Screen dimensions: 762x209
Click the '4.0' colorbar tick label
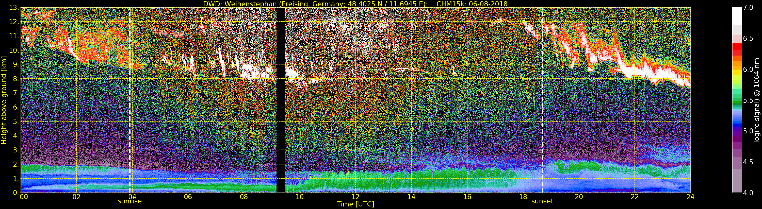pyautogui.click(x=748, y=193)
